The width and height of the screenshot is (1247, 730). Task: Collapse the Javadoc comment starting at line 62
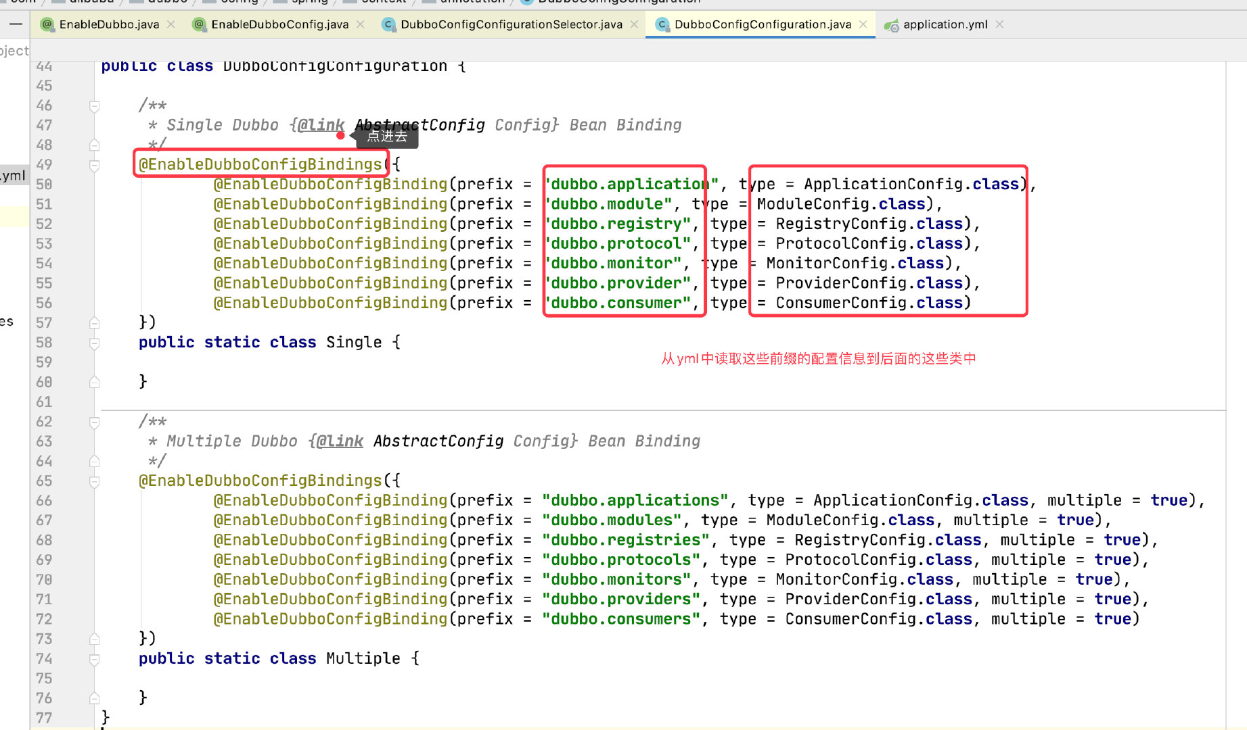[x=95, y=422]
